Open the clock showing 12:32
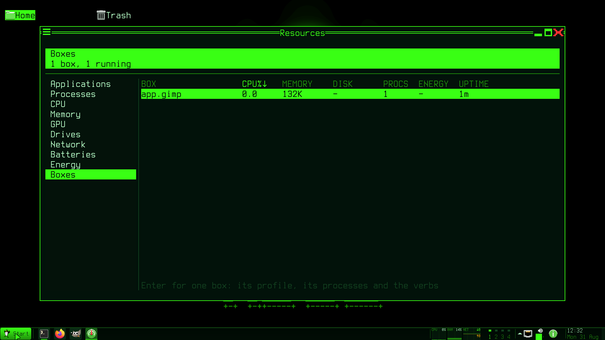Screen dimensions: 605x340 pos(583,334)
